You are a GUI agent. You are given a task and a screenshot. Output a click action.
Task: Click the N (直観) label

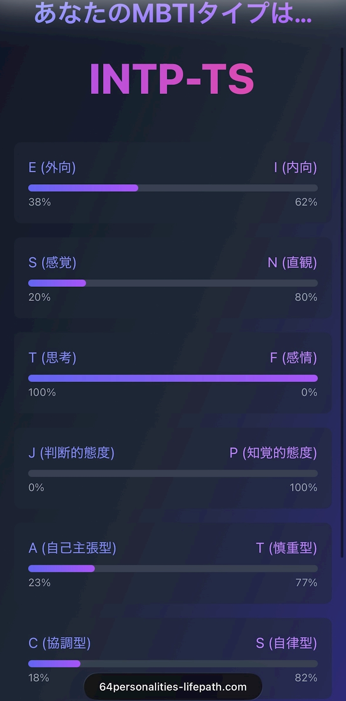[292, 263]
